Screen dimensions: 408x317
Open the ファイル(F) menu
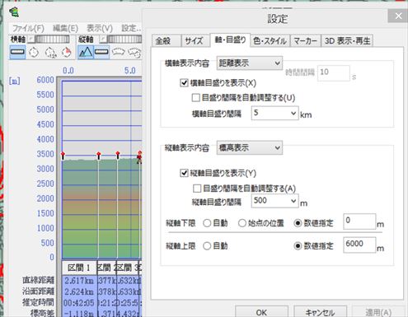(28, 28)
